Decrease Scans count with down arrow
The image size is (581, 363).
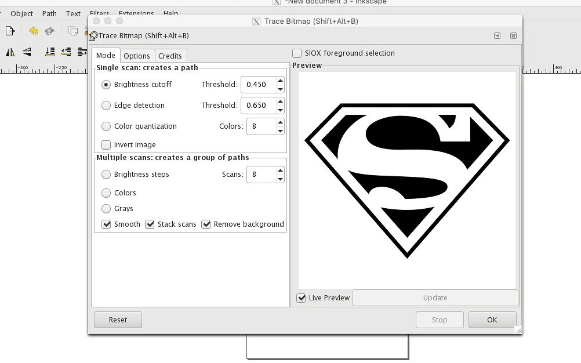click(x=281, y=179)
